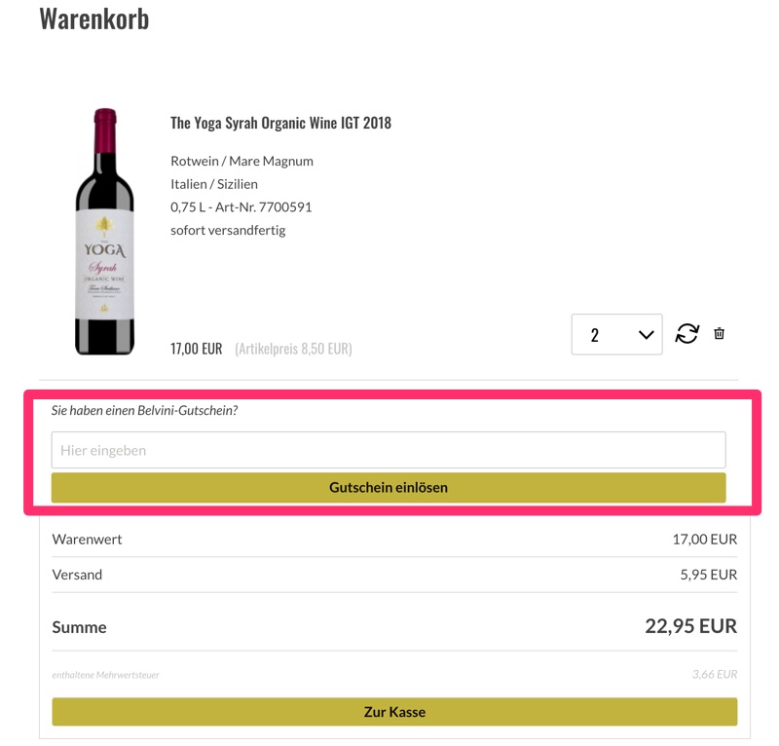Delete the item with the trash icon

(719, 334)
